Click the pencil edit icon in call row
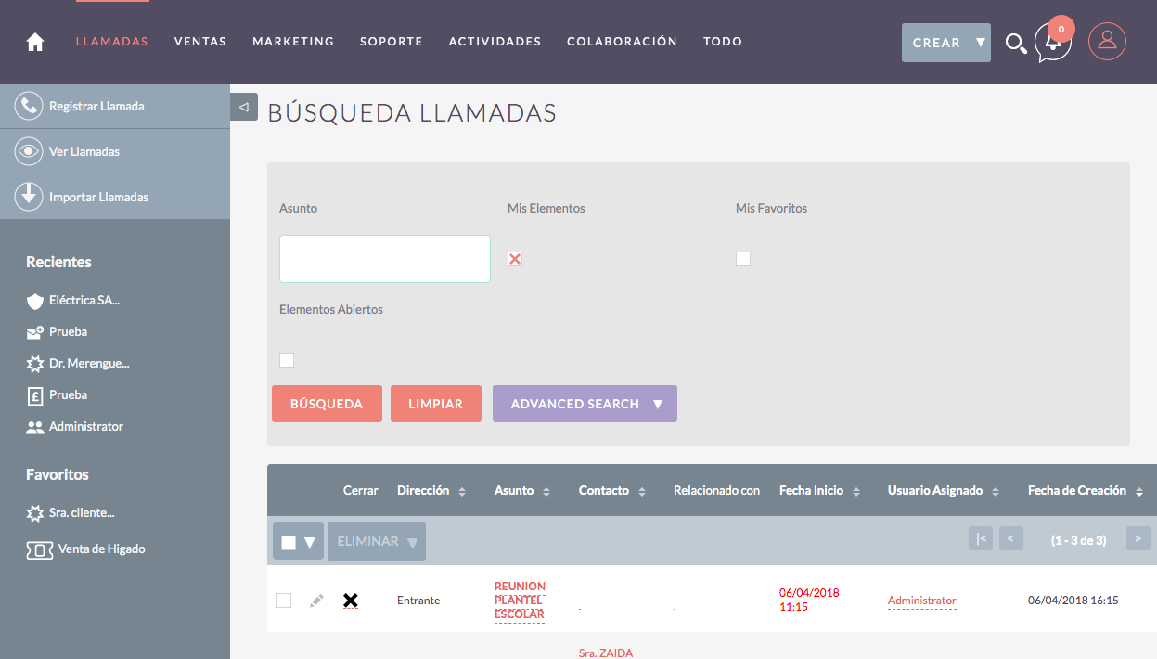1157x659 pixels. tap(316, 601)
